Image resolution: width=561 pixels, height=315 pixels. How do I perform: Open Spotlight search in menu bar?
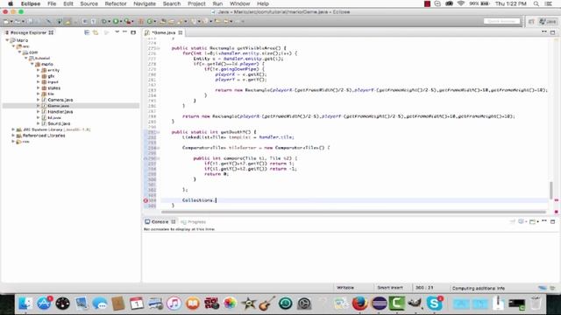[536, 3]
